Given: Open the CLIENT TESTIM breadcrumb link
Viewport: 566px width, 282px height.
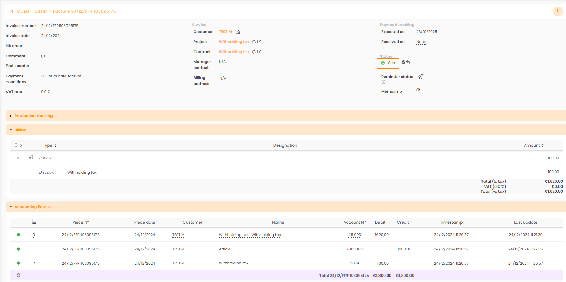Looking at the screenshot, I should tap(32, 11).
